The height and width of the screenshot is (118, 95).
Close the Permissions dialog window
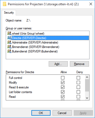[91, 4]
